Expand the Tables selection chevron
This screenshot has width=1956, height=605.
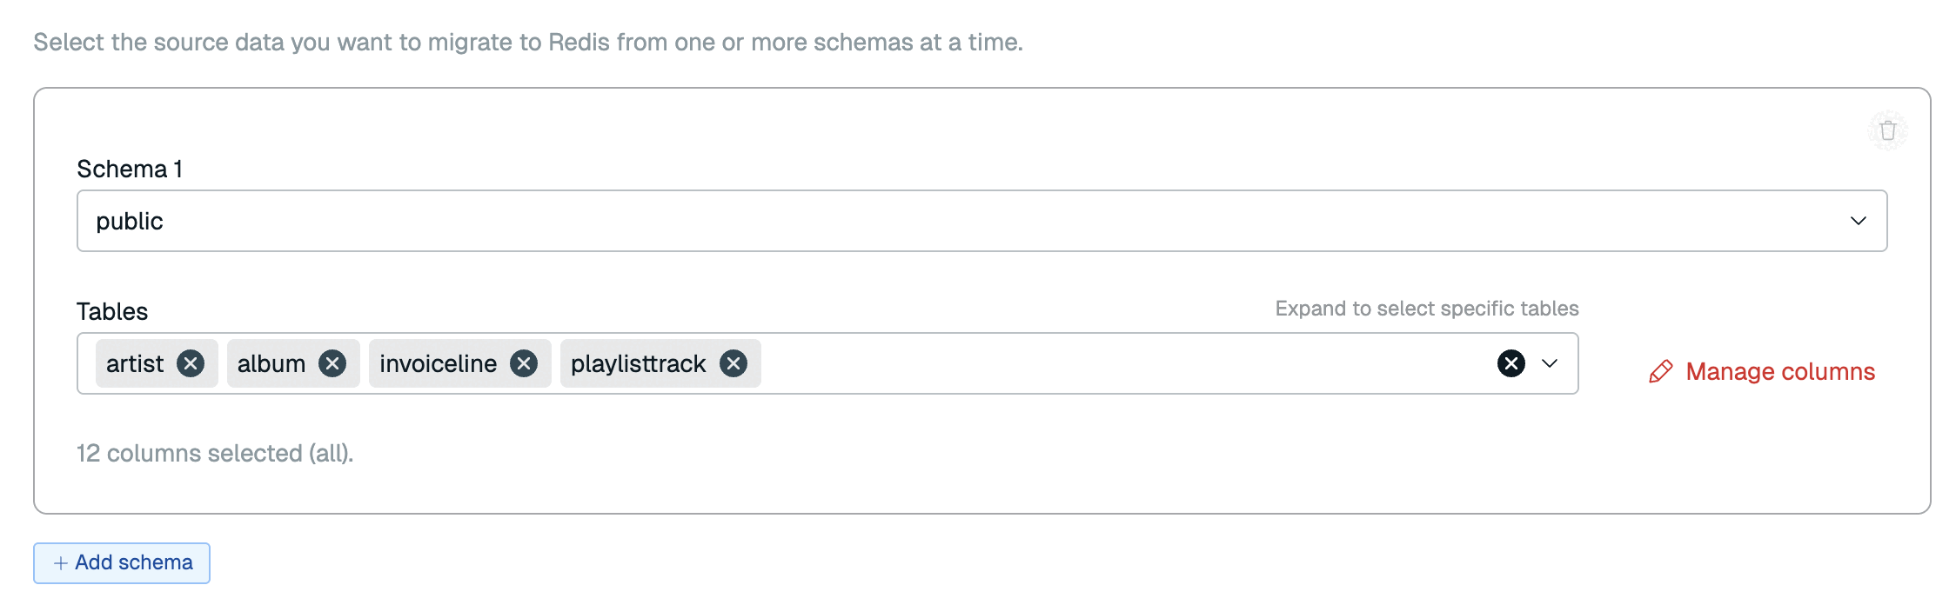pyautogui.click(x=1550, y=363)
